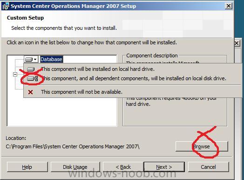This screenshot has width=244, height=180.
Task: Click the Disk Usage button
Action: pos(75,167)
